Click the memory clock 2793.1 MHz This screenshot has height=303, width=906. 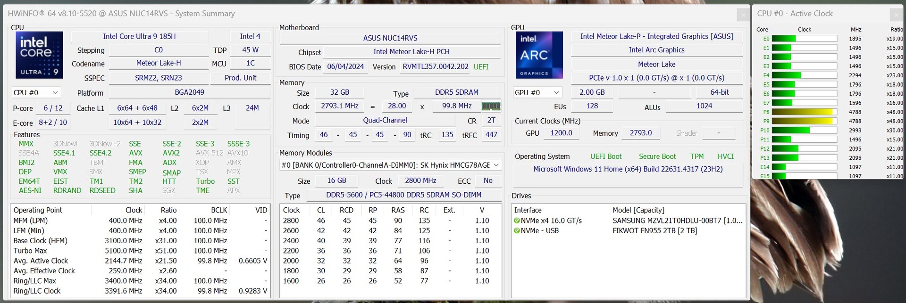click(340, 106)
